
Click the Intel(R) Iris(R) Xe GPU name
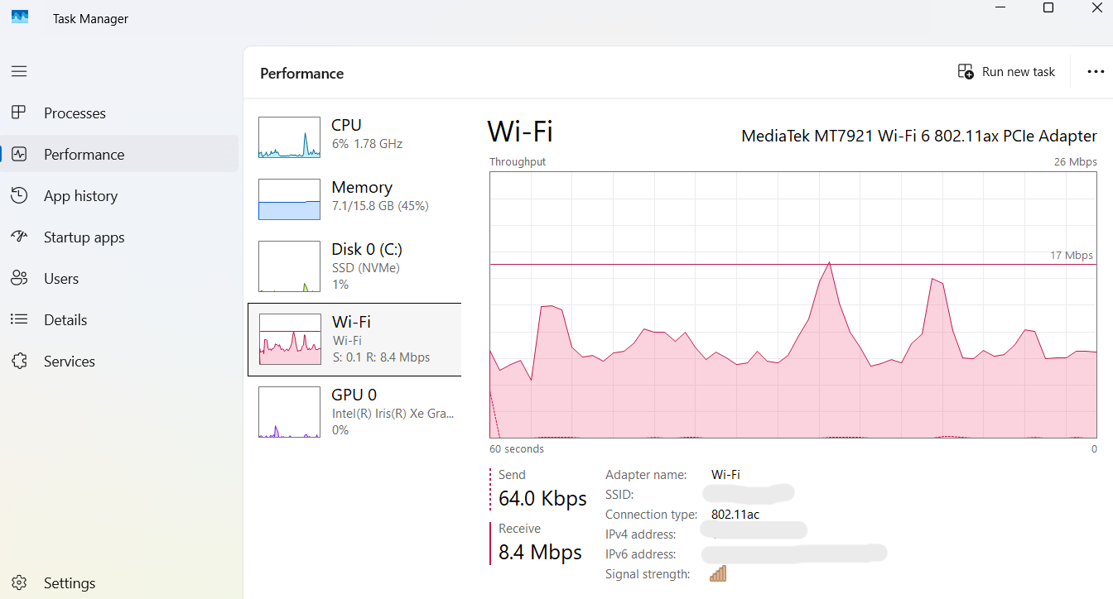[x=393, y=414]
